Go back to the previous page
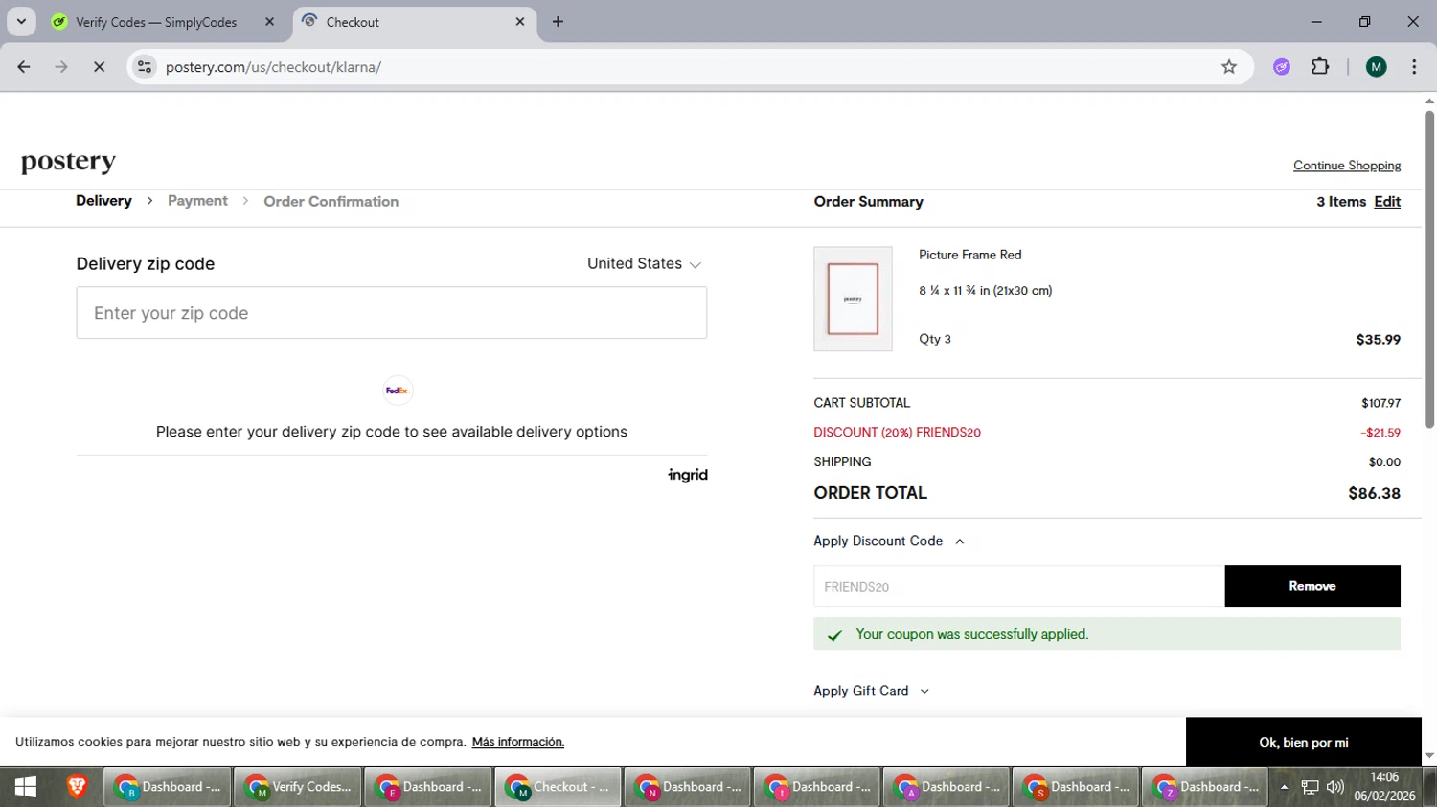Viewport: 1437px width, 807px height. point(24,67)
